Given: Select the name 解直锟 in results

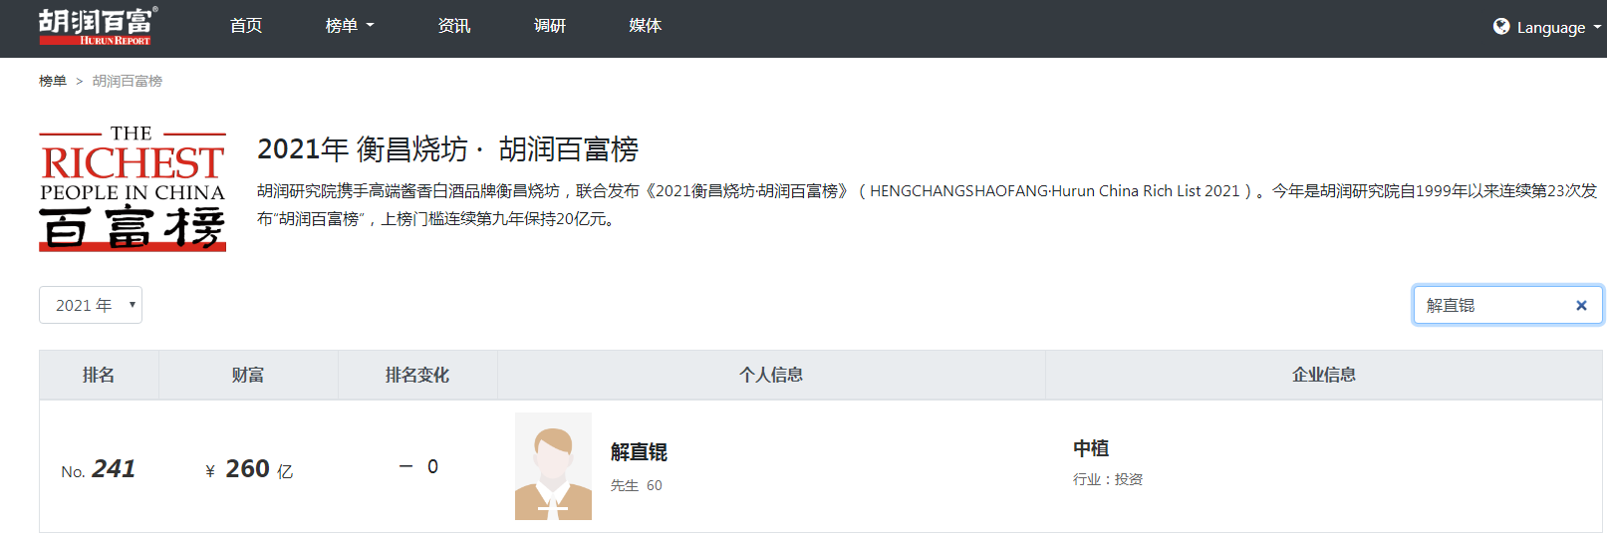Looking at the screenshot, I should point(639,452).
